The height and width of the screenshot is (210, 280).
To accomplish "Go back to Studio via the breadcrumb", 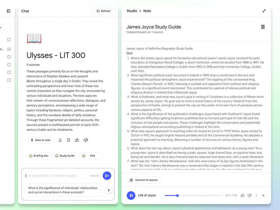I will 132,11.
